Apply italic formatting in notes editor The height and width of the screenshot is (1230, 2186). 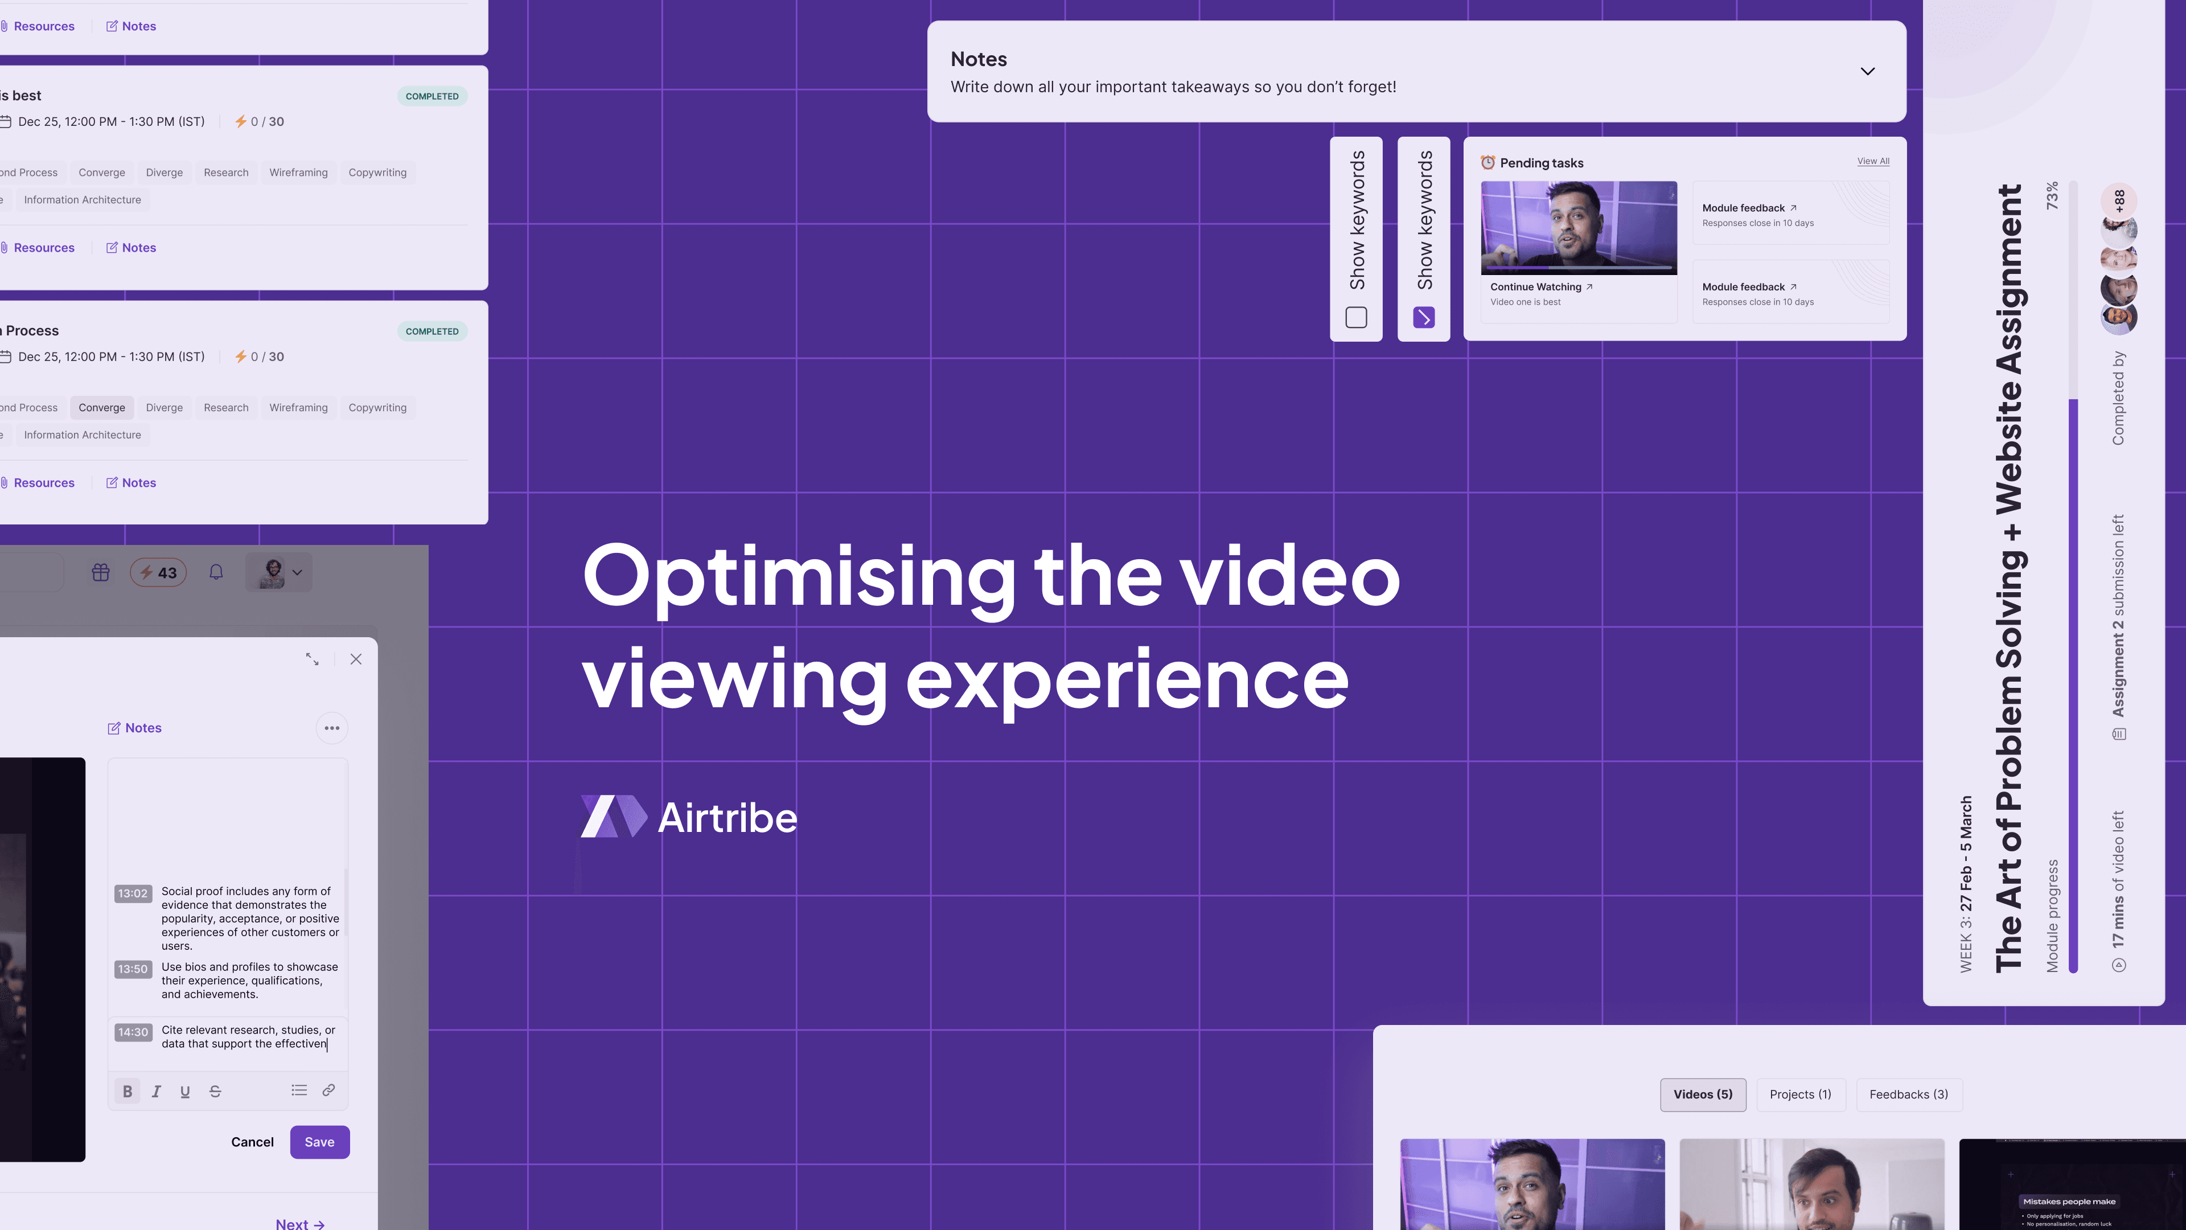[x=156, y=1092]
